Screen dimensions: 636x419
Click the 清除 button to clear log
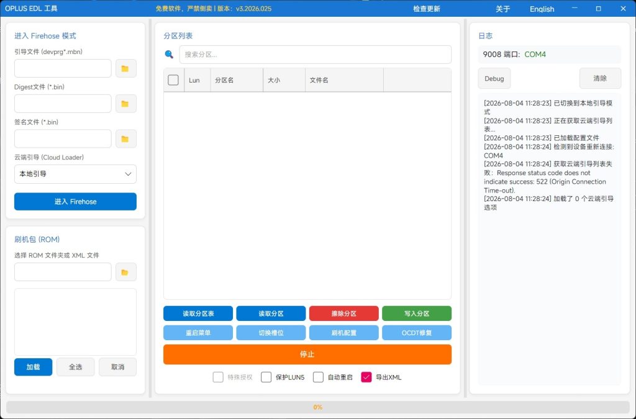pyautogui.click(x=600, y=78)
